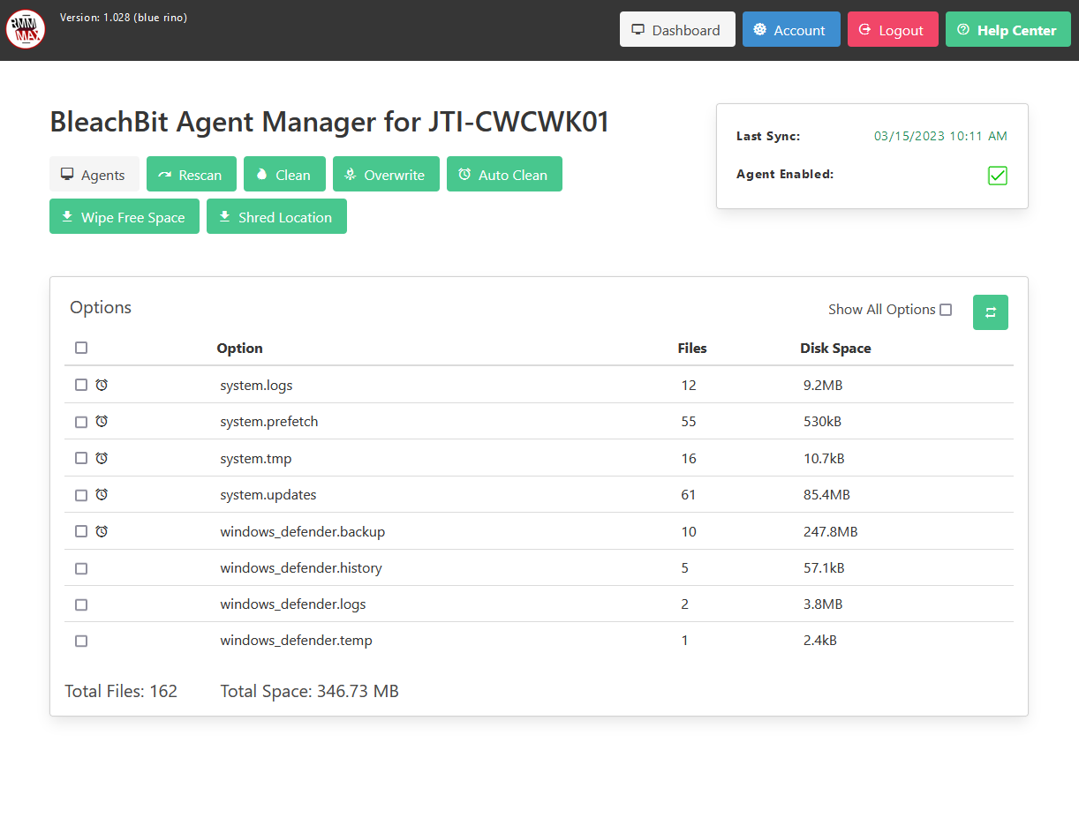The height and width of the screenshot is (818, 1079).
Task: Click alarm clock icon beside windows_defender.backup
Action: tap(102, 531)
